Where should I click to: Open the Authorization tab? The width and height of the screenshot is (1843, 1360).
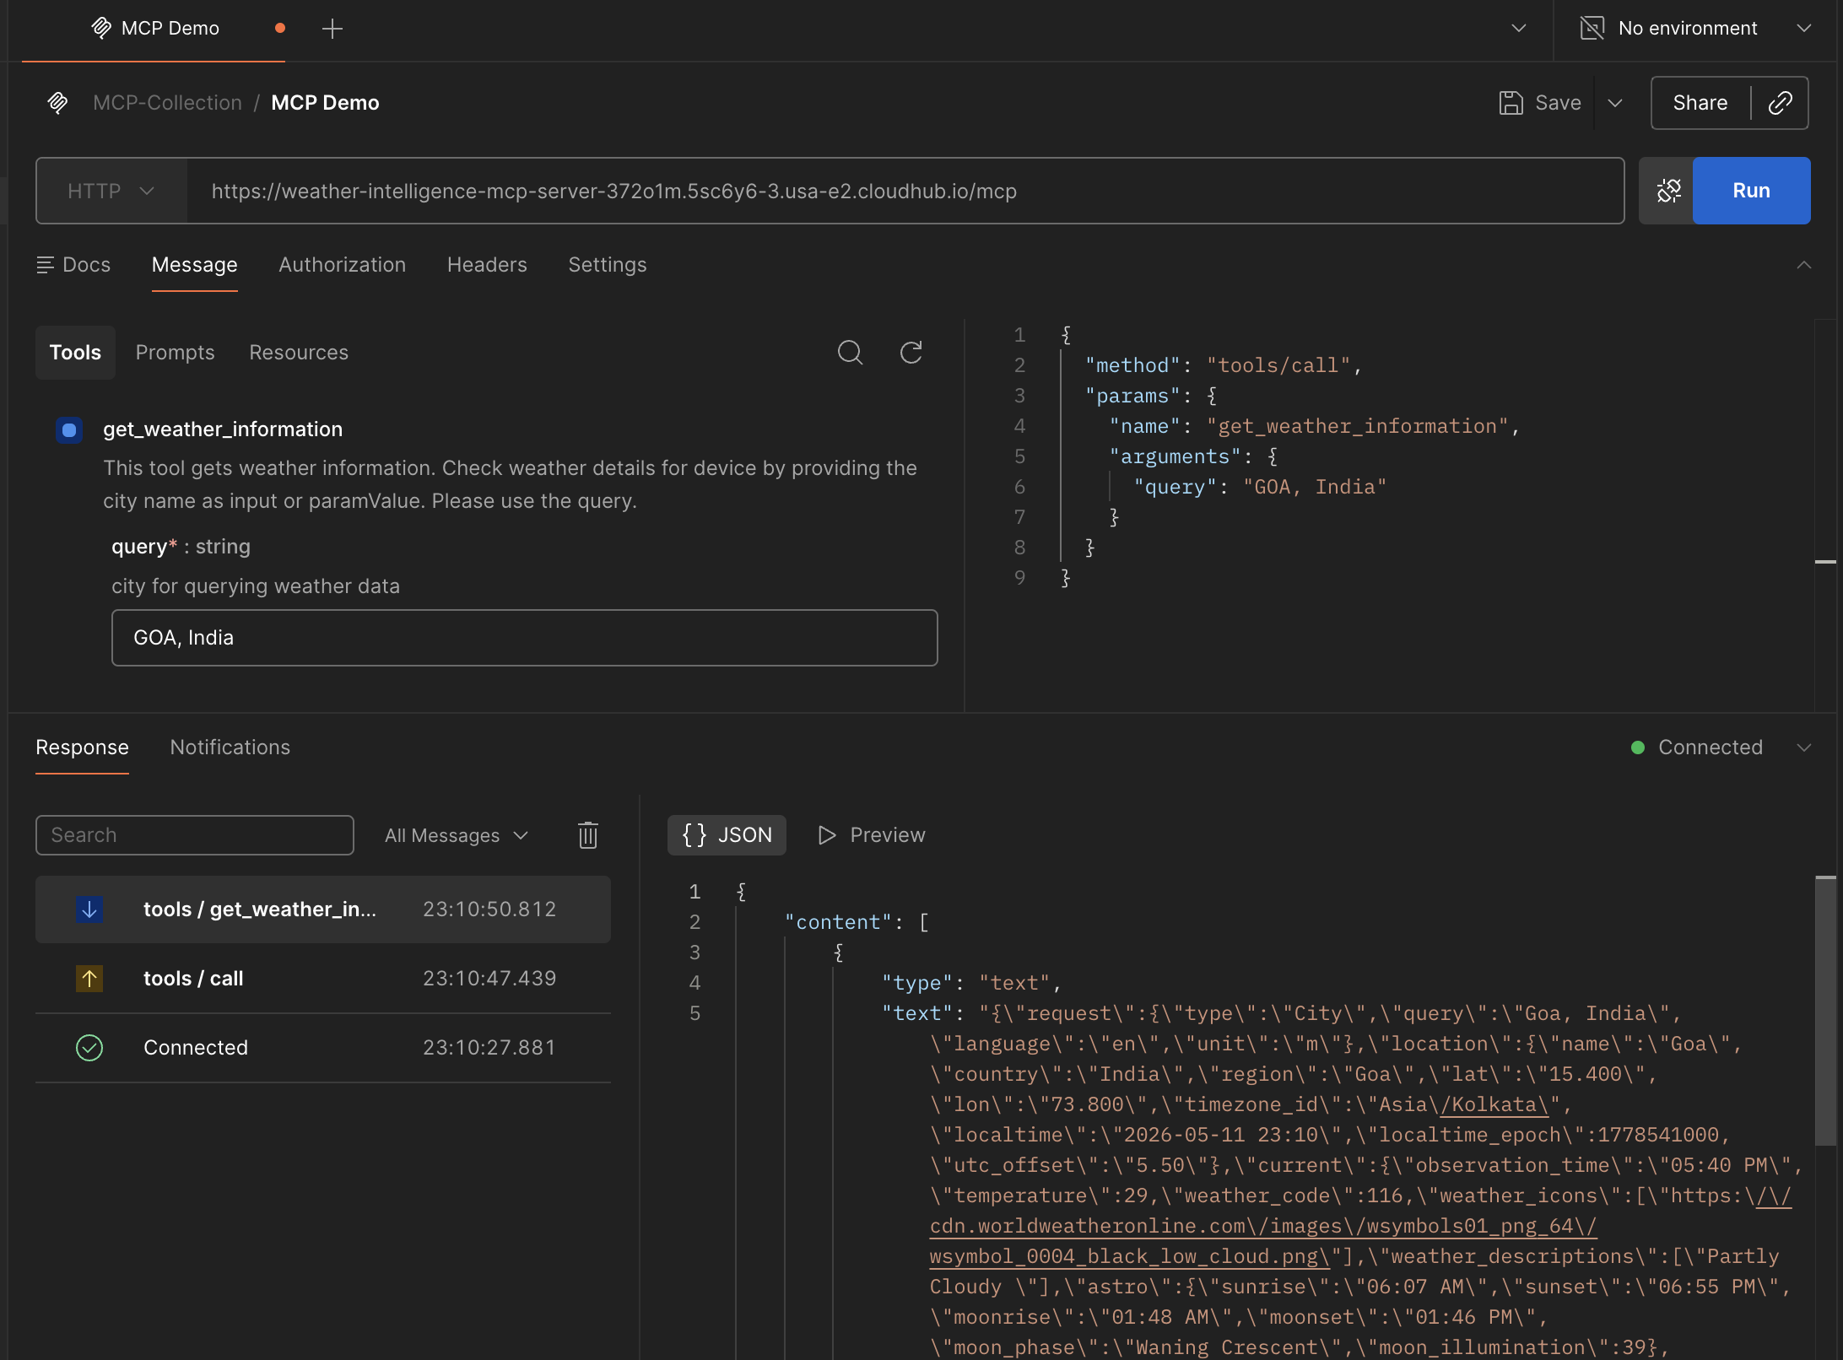tap(343, 265)
